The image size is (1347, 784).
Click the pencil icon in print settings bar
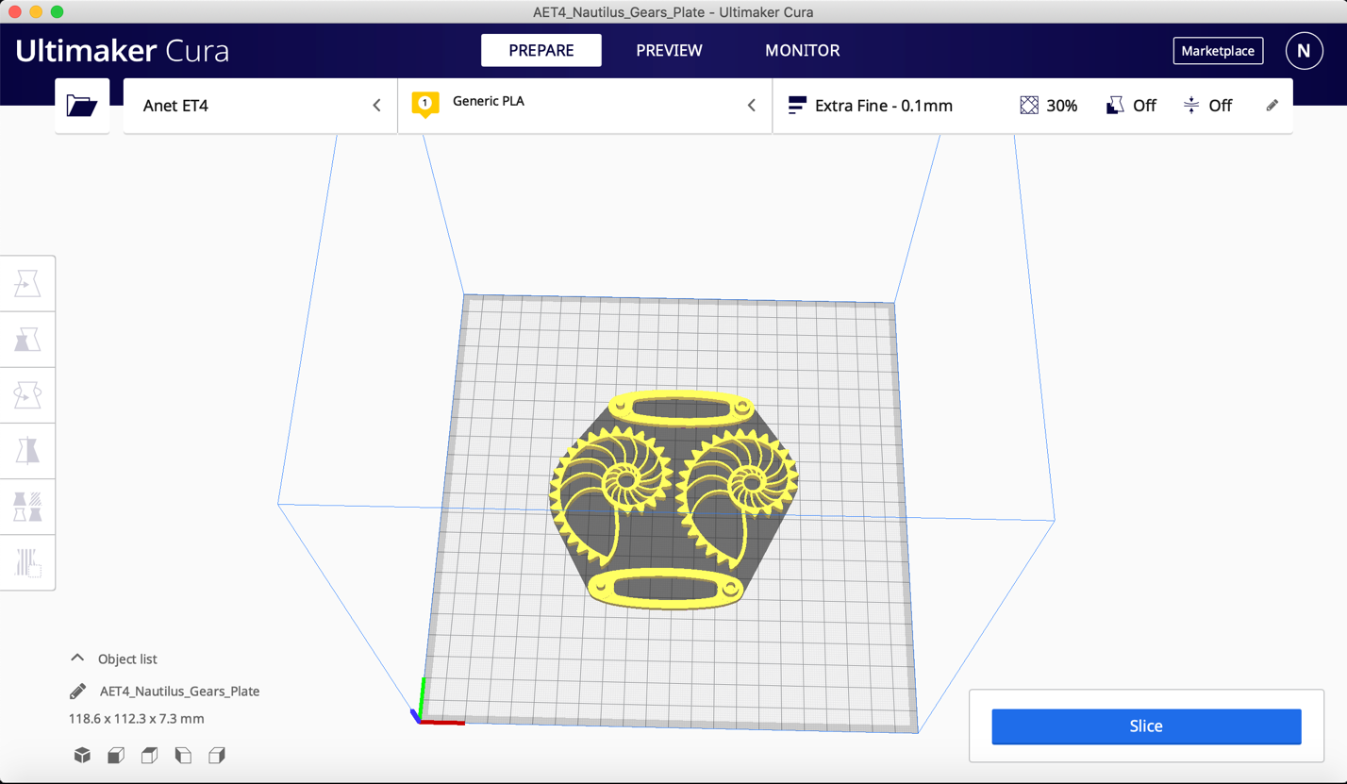coord(1272,106)
